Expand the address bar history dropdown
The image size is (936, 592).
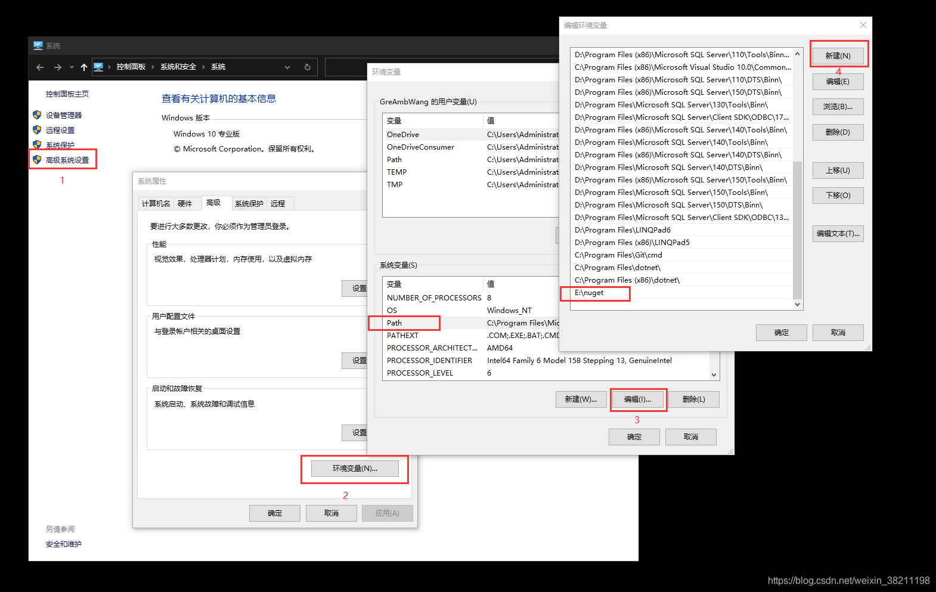[x=287, y=67]
